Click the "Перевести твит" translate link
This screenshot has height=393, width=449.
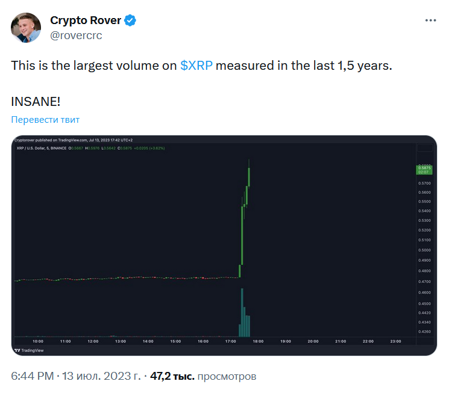[x=45, y=120]
